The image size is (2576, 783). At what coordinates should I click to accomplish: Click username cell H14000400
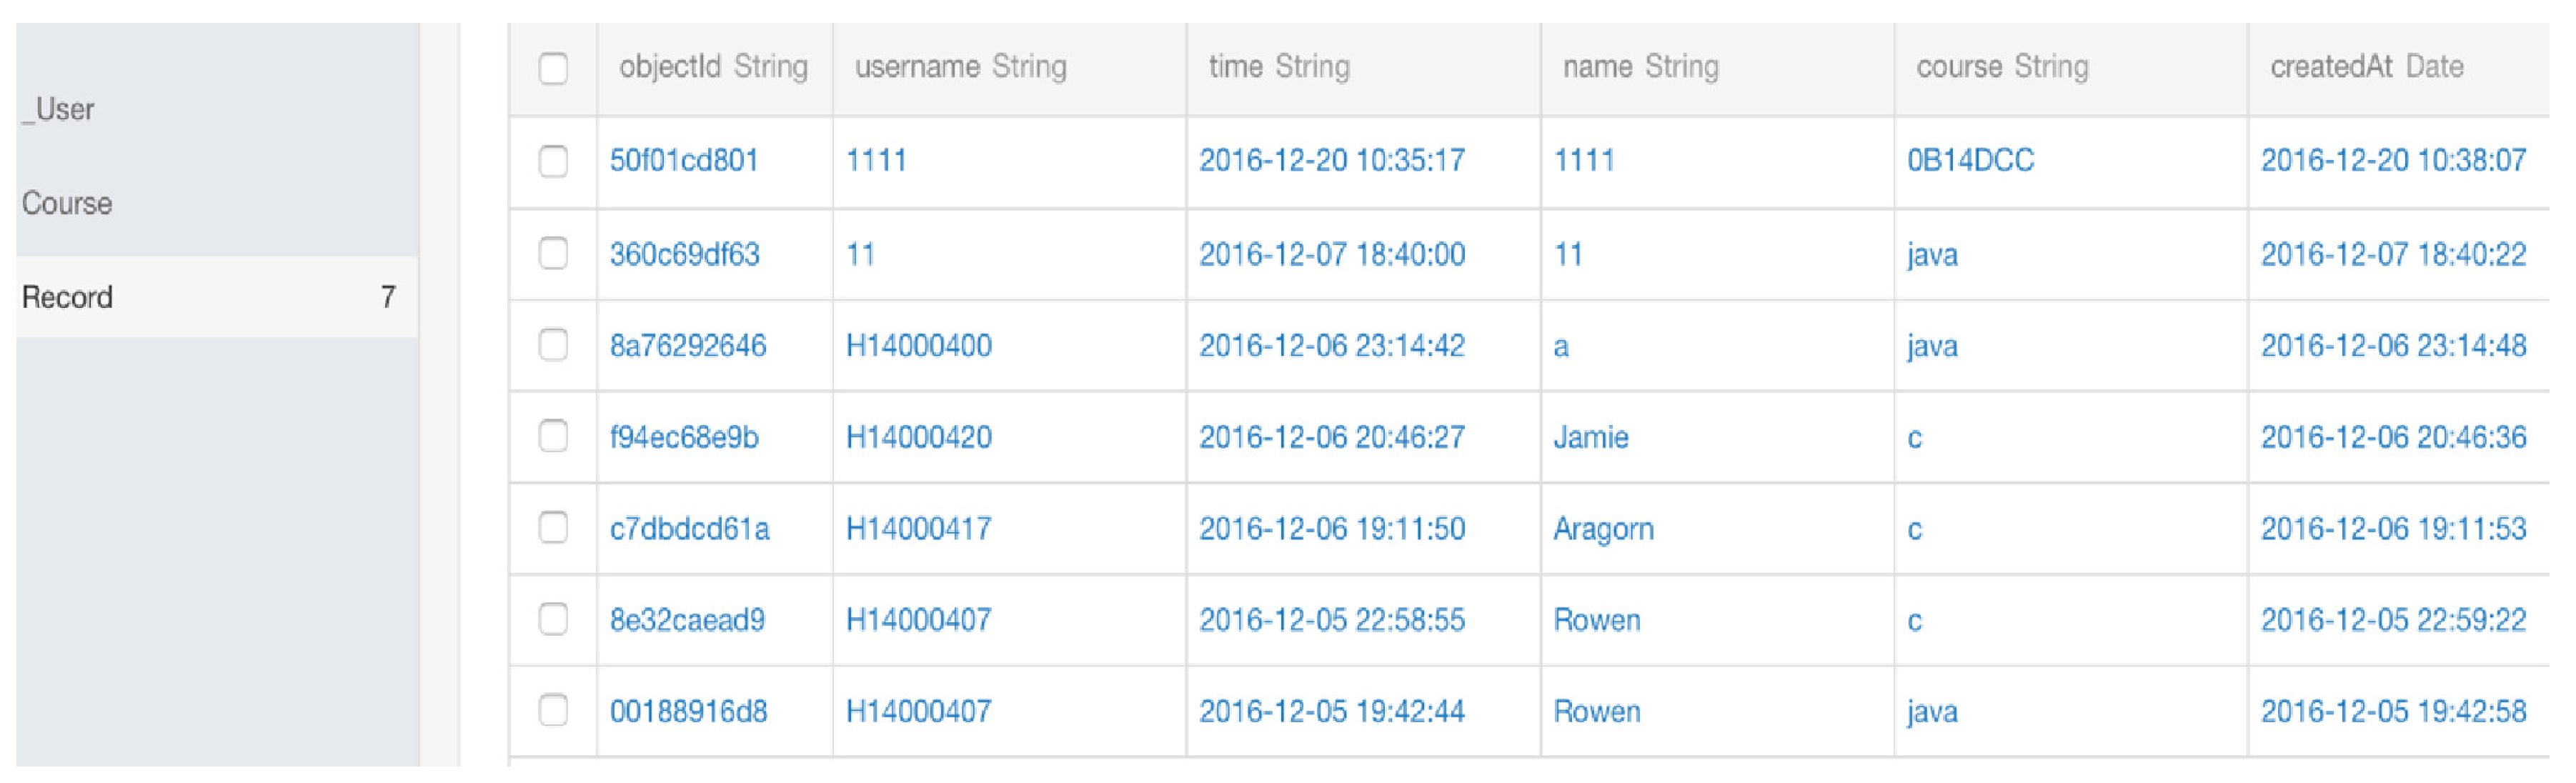[x=918, y=346]
